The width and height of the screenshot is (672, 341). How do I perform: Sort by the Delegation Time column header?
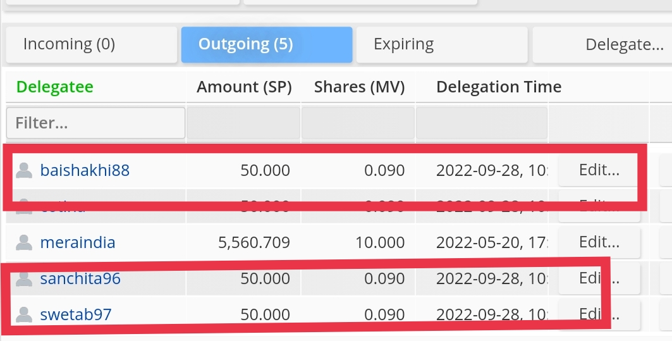pyautogui.click(x=499, y=87)
